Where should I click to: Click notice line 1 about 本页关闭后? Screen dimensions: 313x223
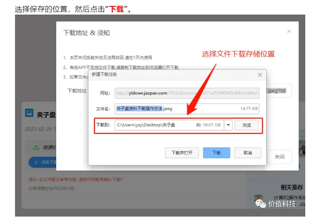point(108,58)
